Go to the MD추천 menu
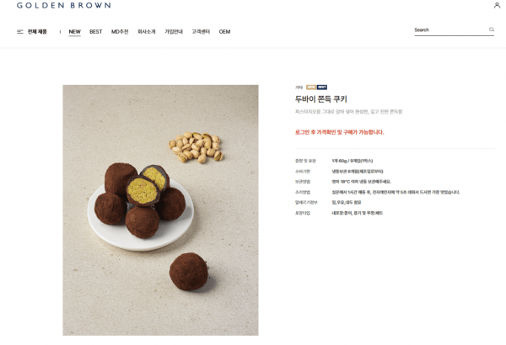 (120, 32)
